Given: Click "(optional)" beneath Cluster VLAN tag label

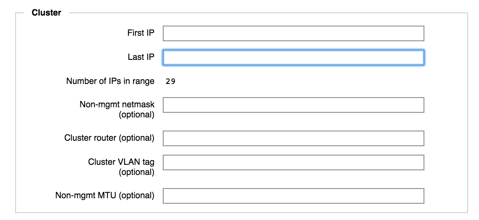Looking at the screenshot, I should tap(137, 172).
